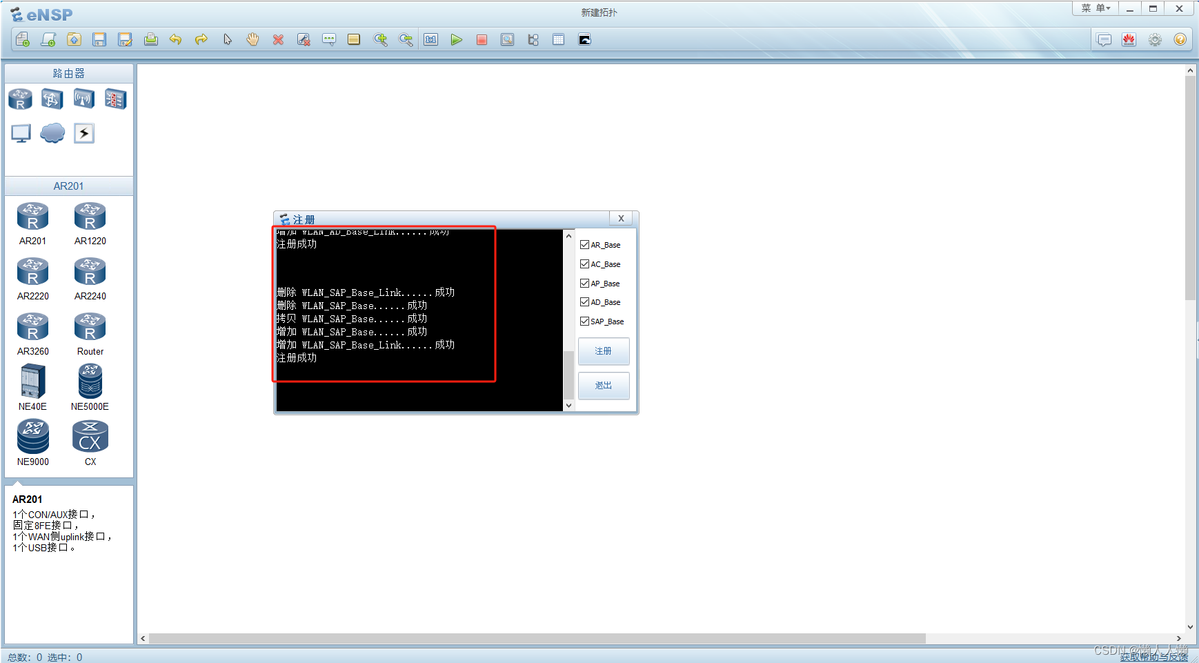Pick the AR2220 router device
This screenshot has height=663, width=1199.
point(33,279)
